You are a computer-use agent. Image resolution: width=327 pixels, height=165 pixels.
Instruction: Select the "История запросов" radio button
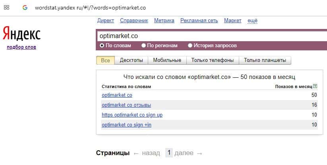[x=190, y=46]
